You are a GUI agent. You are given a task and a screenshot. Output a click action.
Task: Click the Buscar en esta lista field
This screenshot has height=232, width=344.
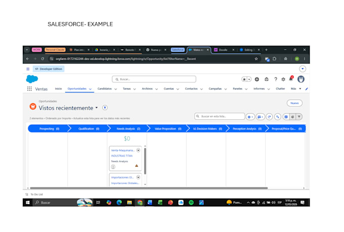[x=220, y=116]
